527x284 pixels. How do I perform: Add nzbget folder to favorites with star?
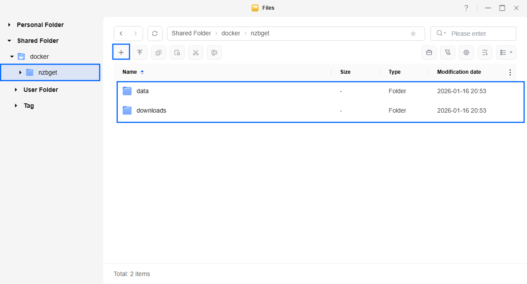(x=413, y=34)
